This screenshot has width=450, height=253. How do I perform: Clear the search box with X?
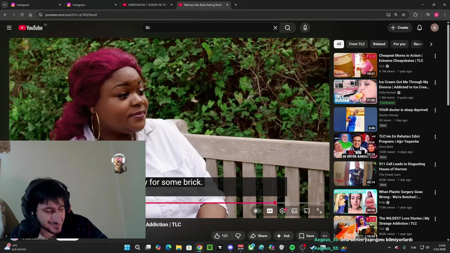275,28
